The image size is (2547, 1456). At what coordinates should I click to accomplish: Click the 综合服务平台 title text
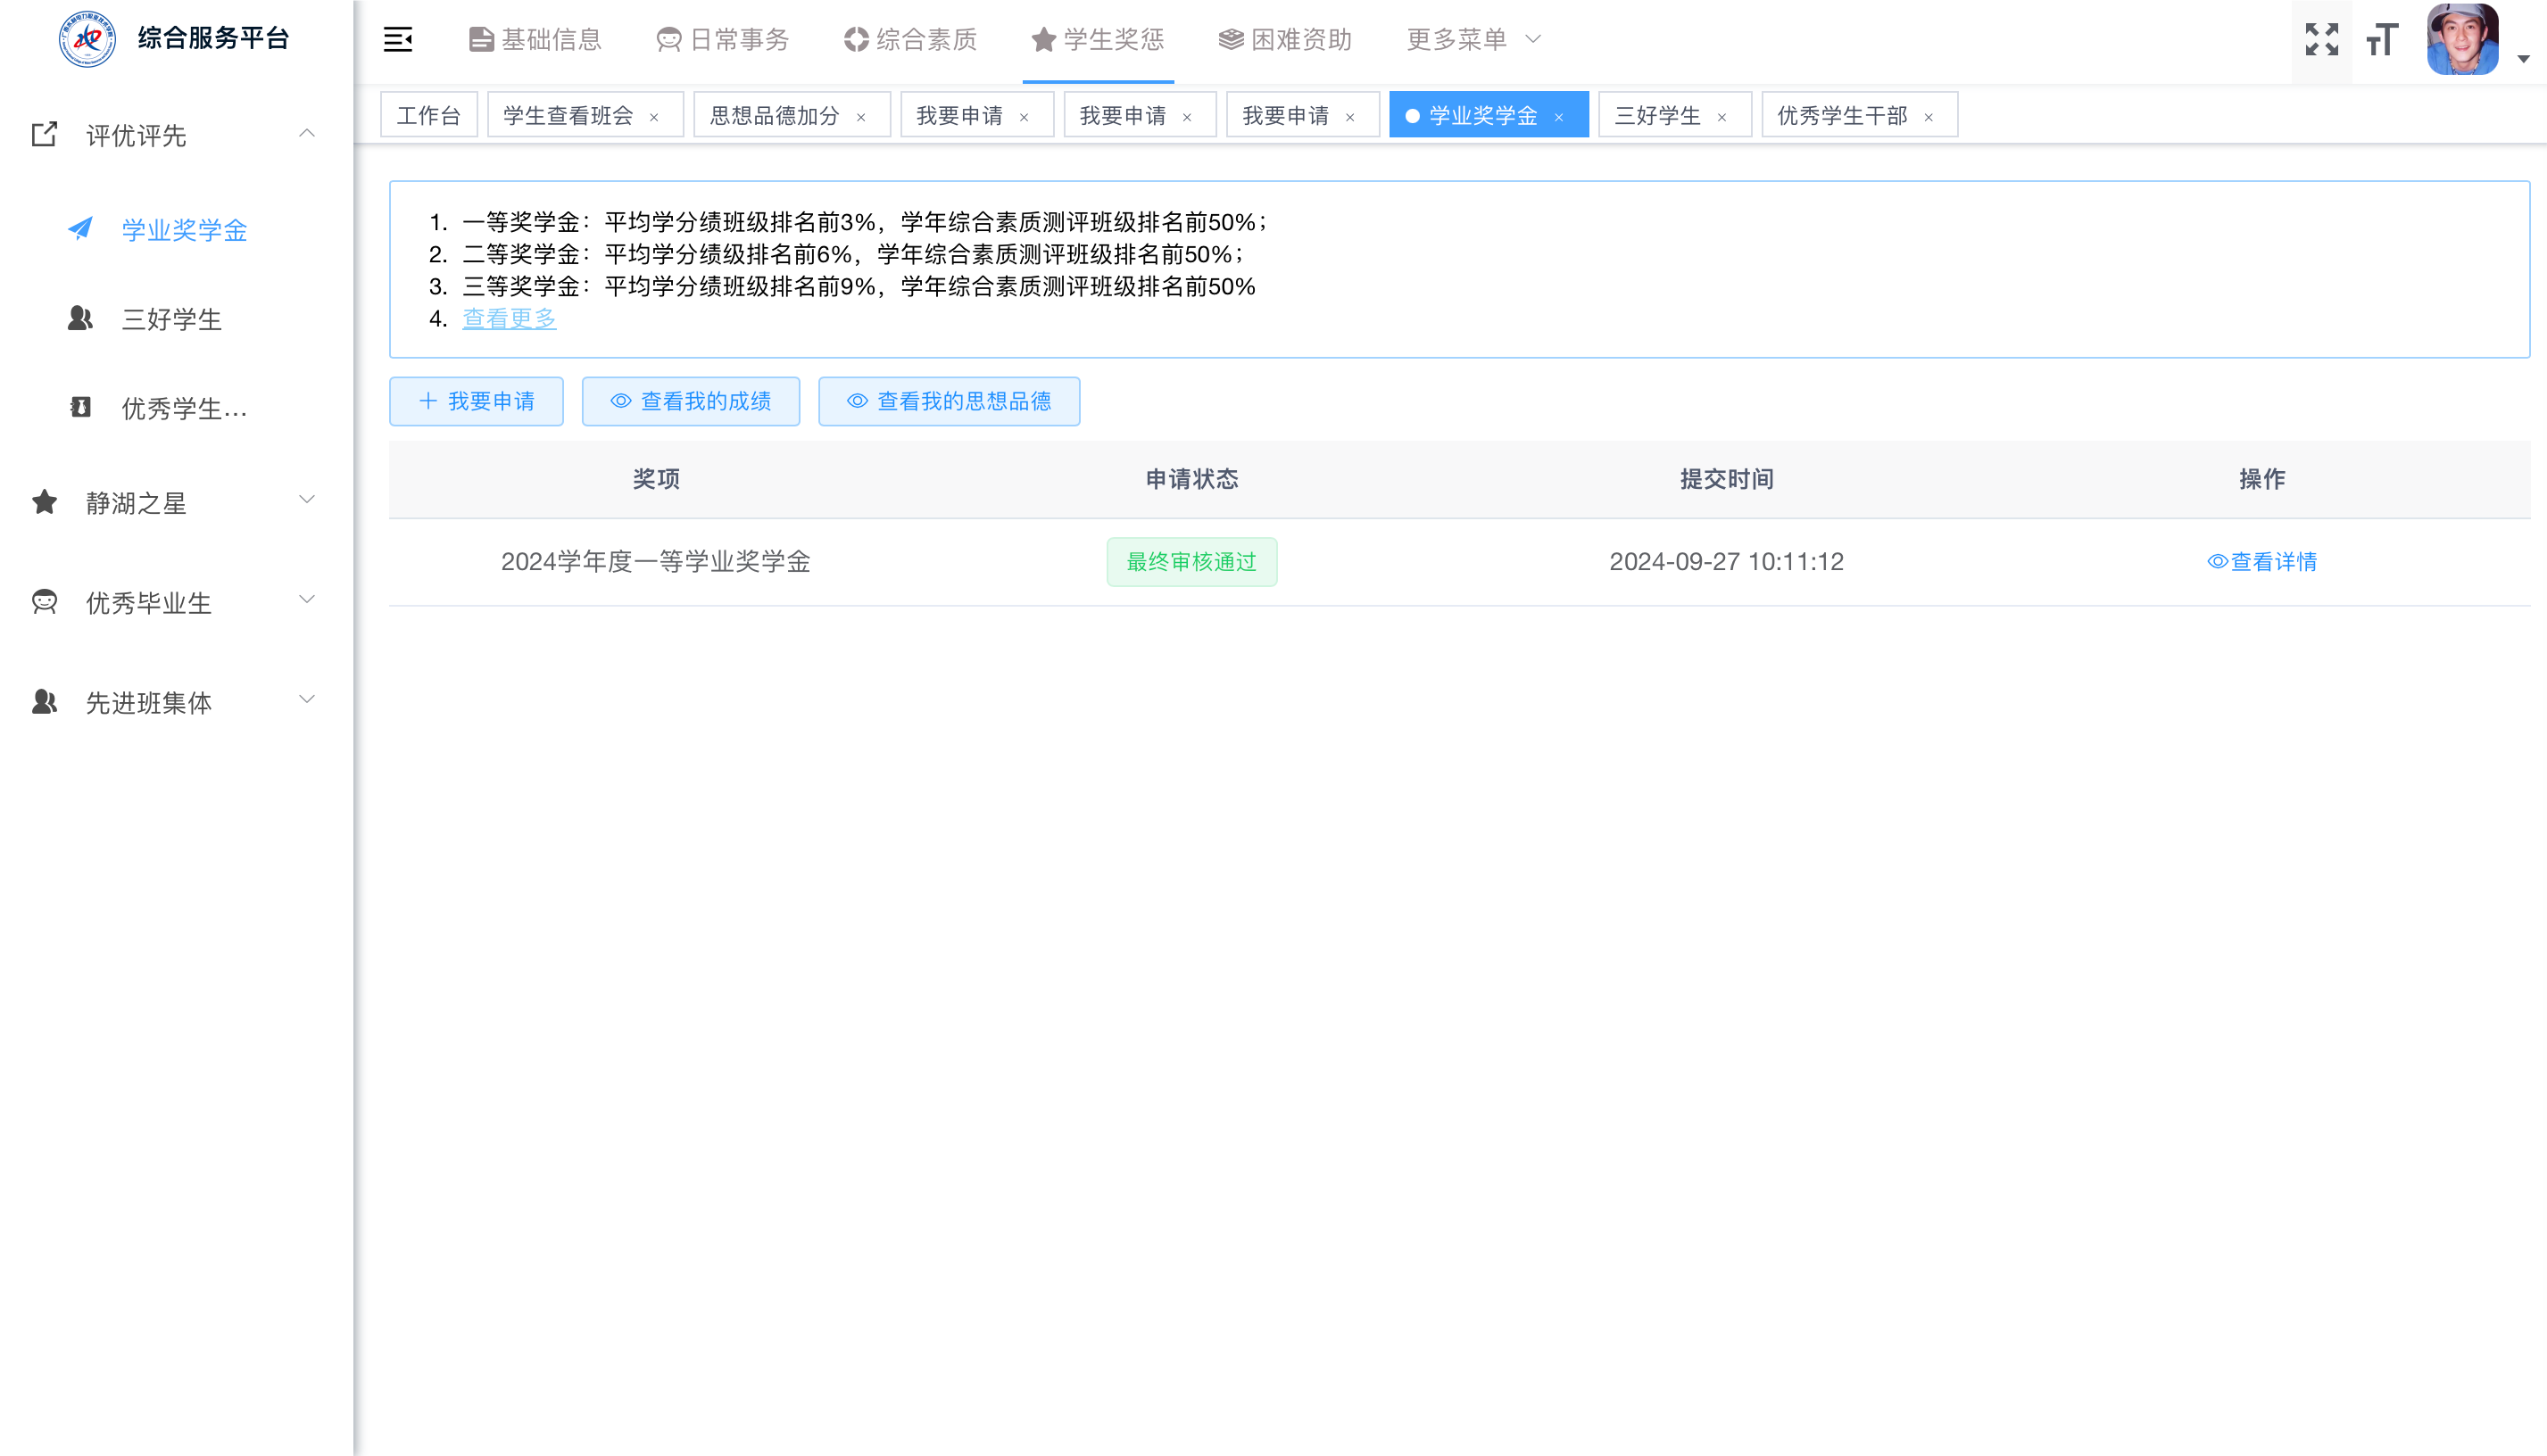pyautogui.click(x=214, y=38)
